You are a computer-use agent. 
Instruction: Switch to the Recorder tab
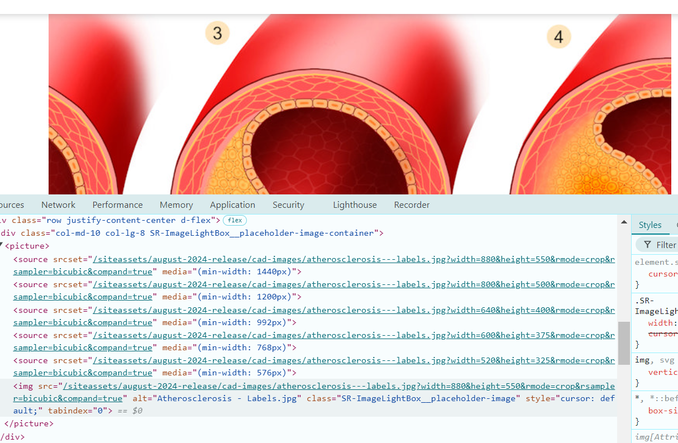tap(412, 205)
